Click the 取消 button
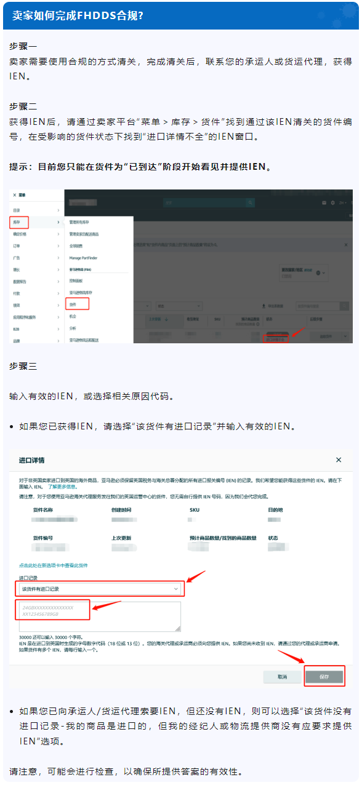The image size is (362, 785). 282,676
